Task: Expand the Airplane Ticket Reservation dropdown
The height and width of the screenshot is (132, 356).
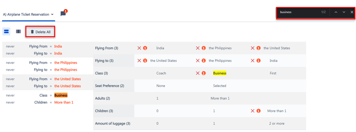Action: pyautogui.click(x=29, y=14)
